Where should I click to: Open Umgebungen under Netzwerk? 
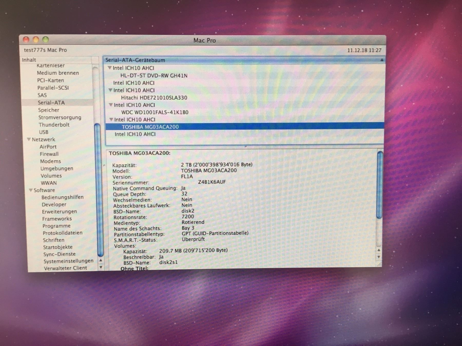57,169
